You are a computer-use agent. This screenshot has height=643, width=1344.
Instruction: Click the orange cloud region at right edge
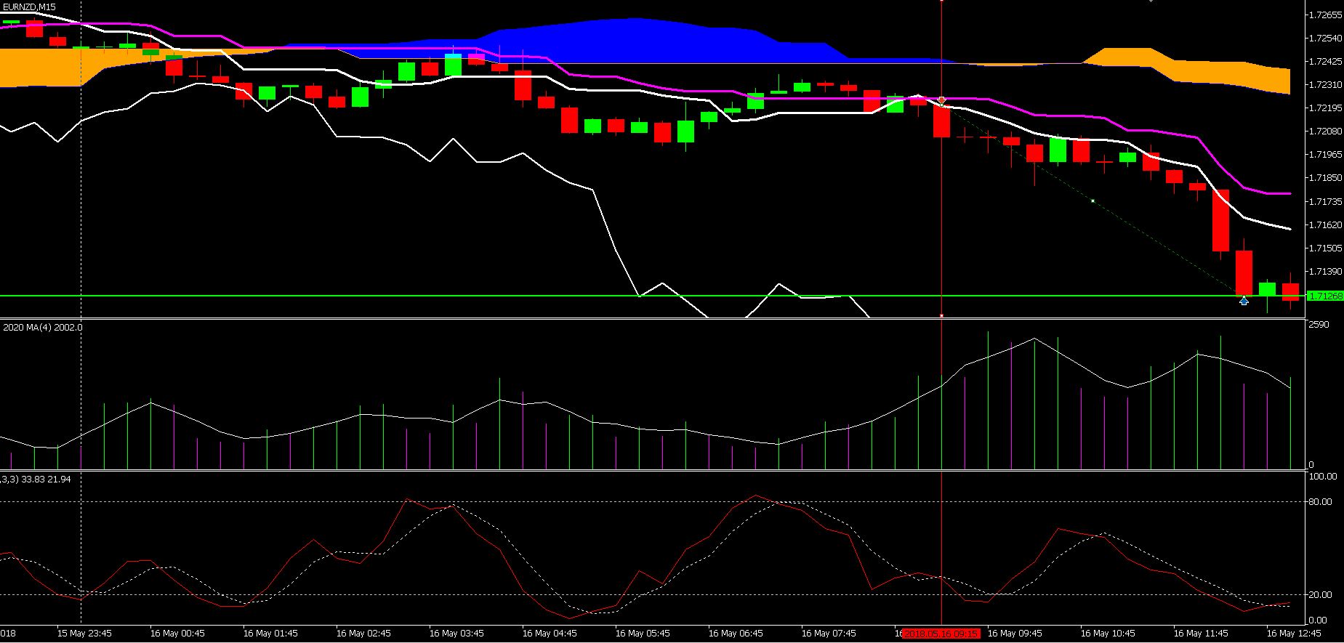point(1236,75)
